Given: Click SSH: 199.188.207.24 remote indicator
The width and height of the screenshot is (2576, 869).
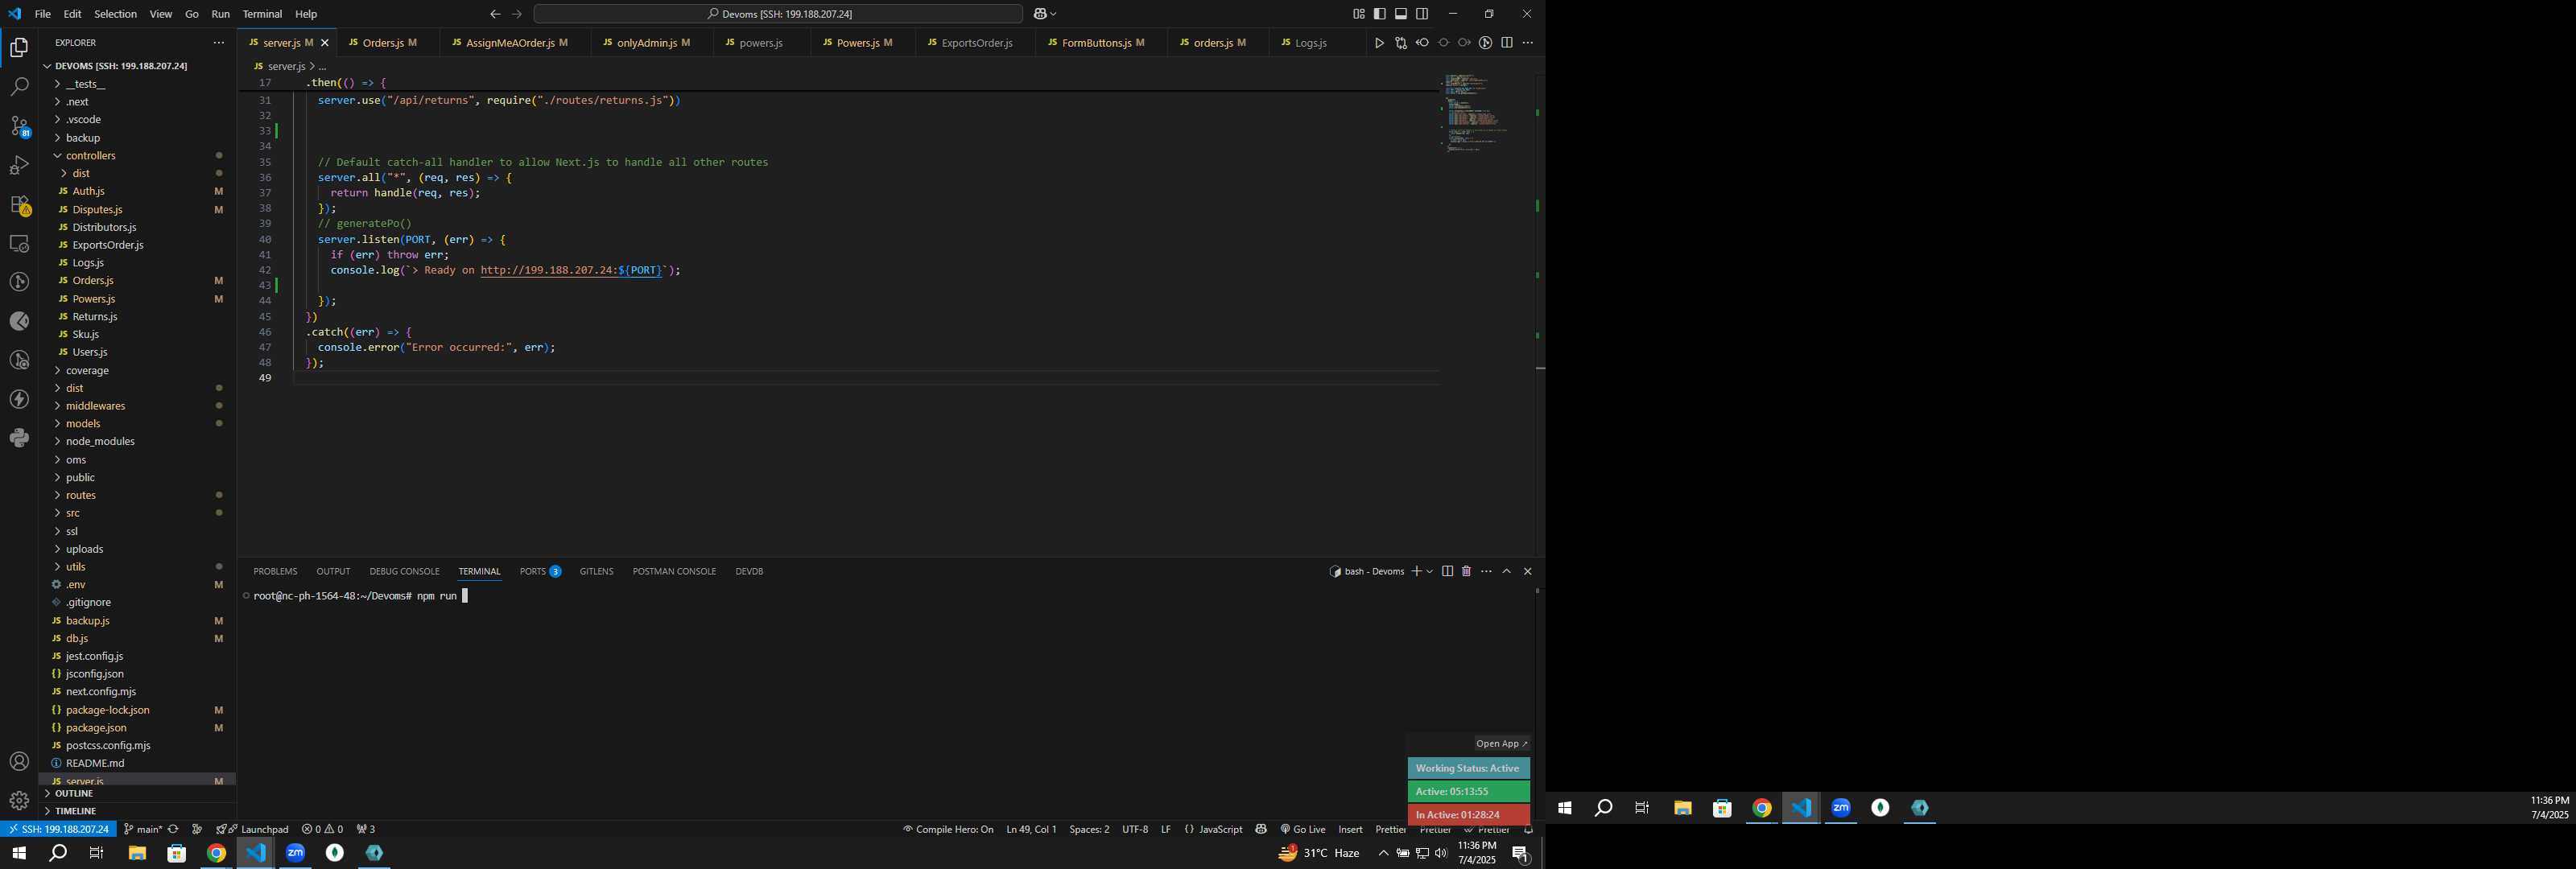Looking at the screenshot, I should pyautogui.click(x=58, y=829).
